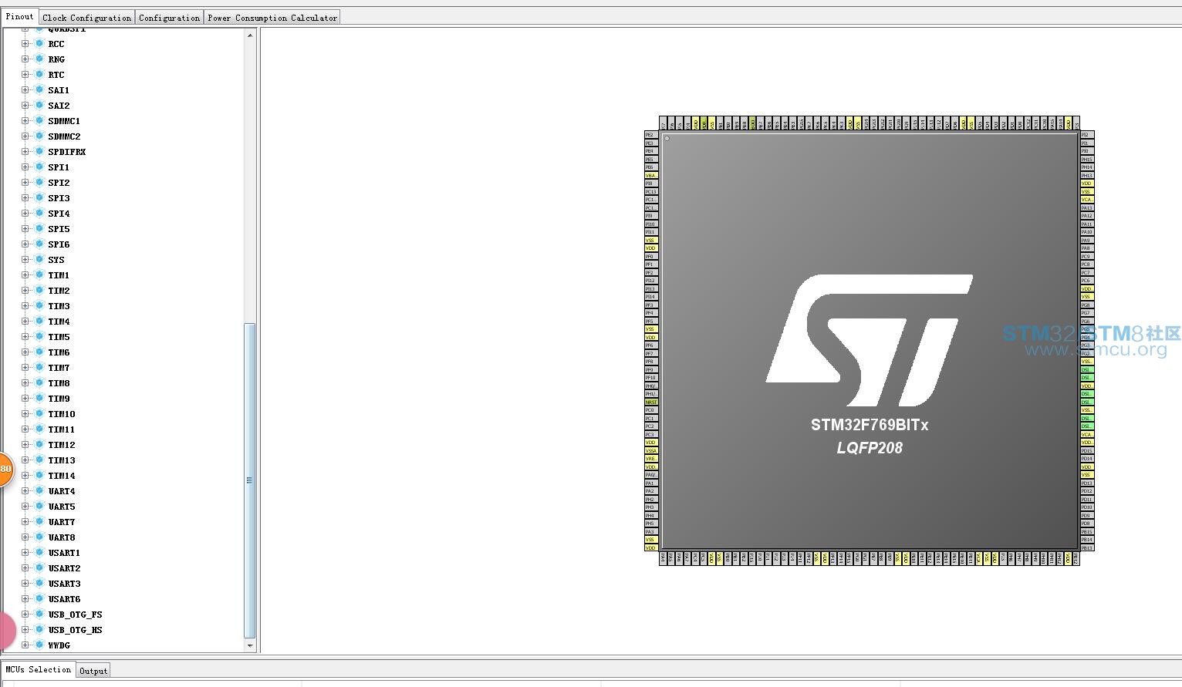Click the SYS peripheral icon
This screenshot has height=687, width=1182.
click(39, 260)
